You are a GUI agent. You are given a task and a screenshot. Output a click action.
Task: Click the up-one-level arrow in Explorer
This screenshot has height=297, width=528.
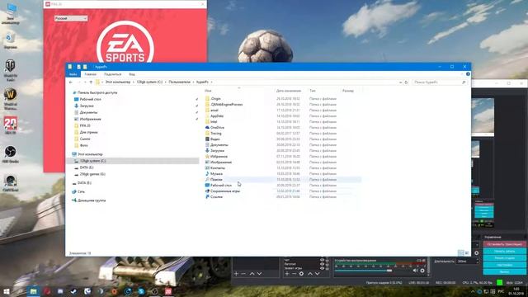click(91, 82)
